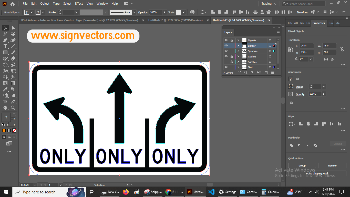The width and height of the screenshot is (350, 197).
Task: Click Constrain Width and Height Proportions link
Action: click(342, 49)
